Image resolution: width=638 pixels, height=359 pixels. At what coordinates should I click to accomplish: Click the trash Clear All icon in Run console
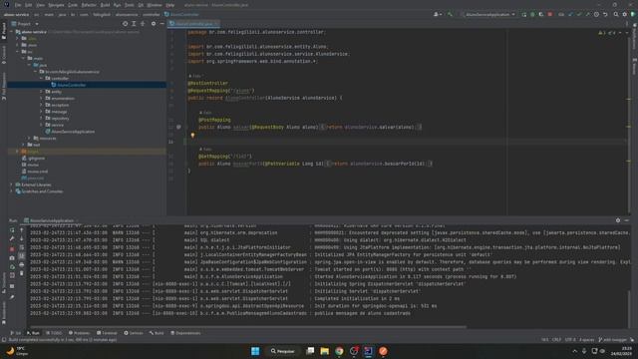pos(22,273)
